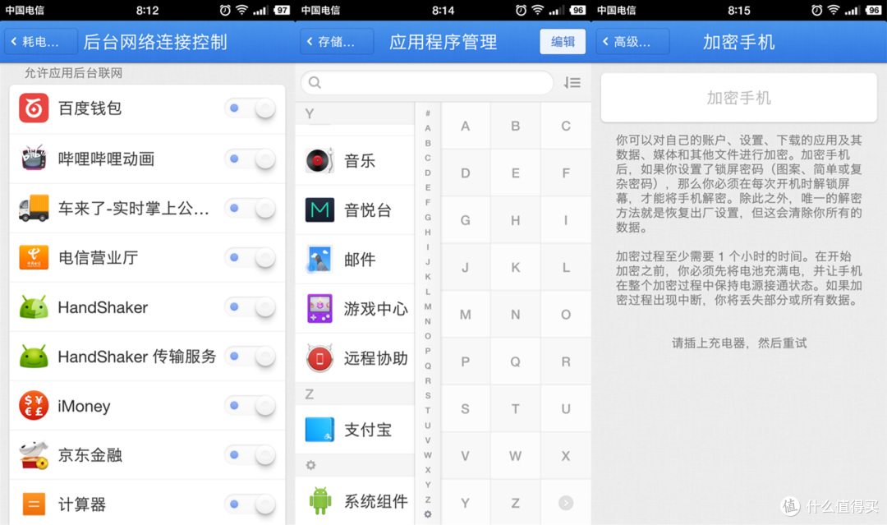Screen dimensions: 887x525
Task: Go back via the 耗电 back chevron
Action: pos(41,42)
